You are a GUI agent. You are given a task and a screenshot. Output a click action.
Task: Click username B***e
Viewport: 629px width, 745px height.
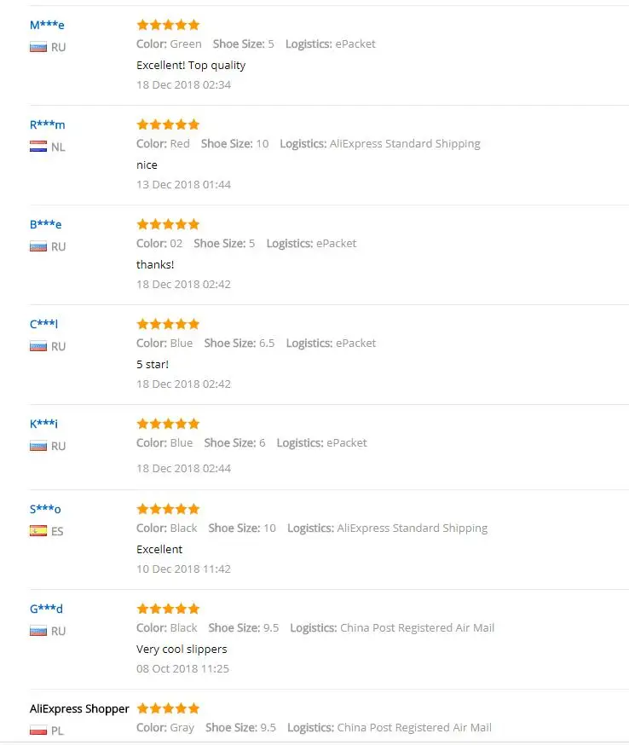click(x=46, y=224)
